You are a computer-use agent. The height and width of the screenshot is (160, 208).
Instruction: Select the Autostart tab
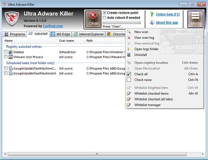[x=38, y=34]
